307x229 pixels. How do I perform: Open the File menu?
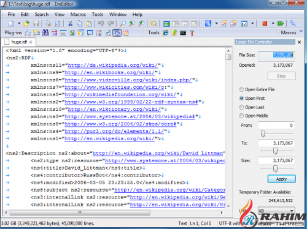point(11,15)
